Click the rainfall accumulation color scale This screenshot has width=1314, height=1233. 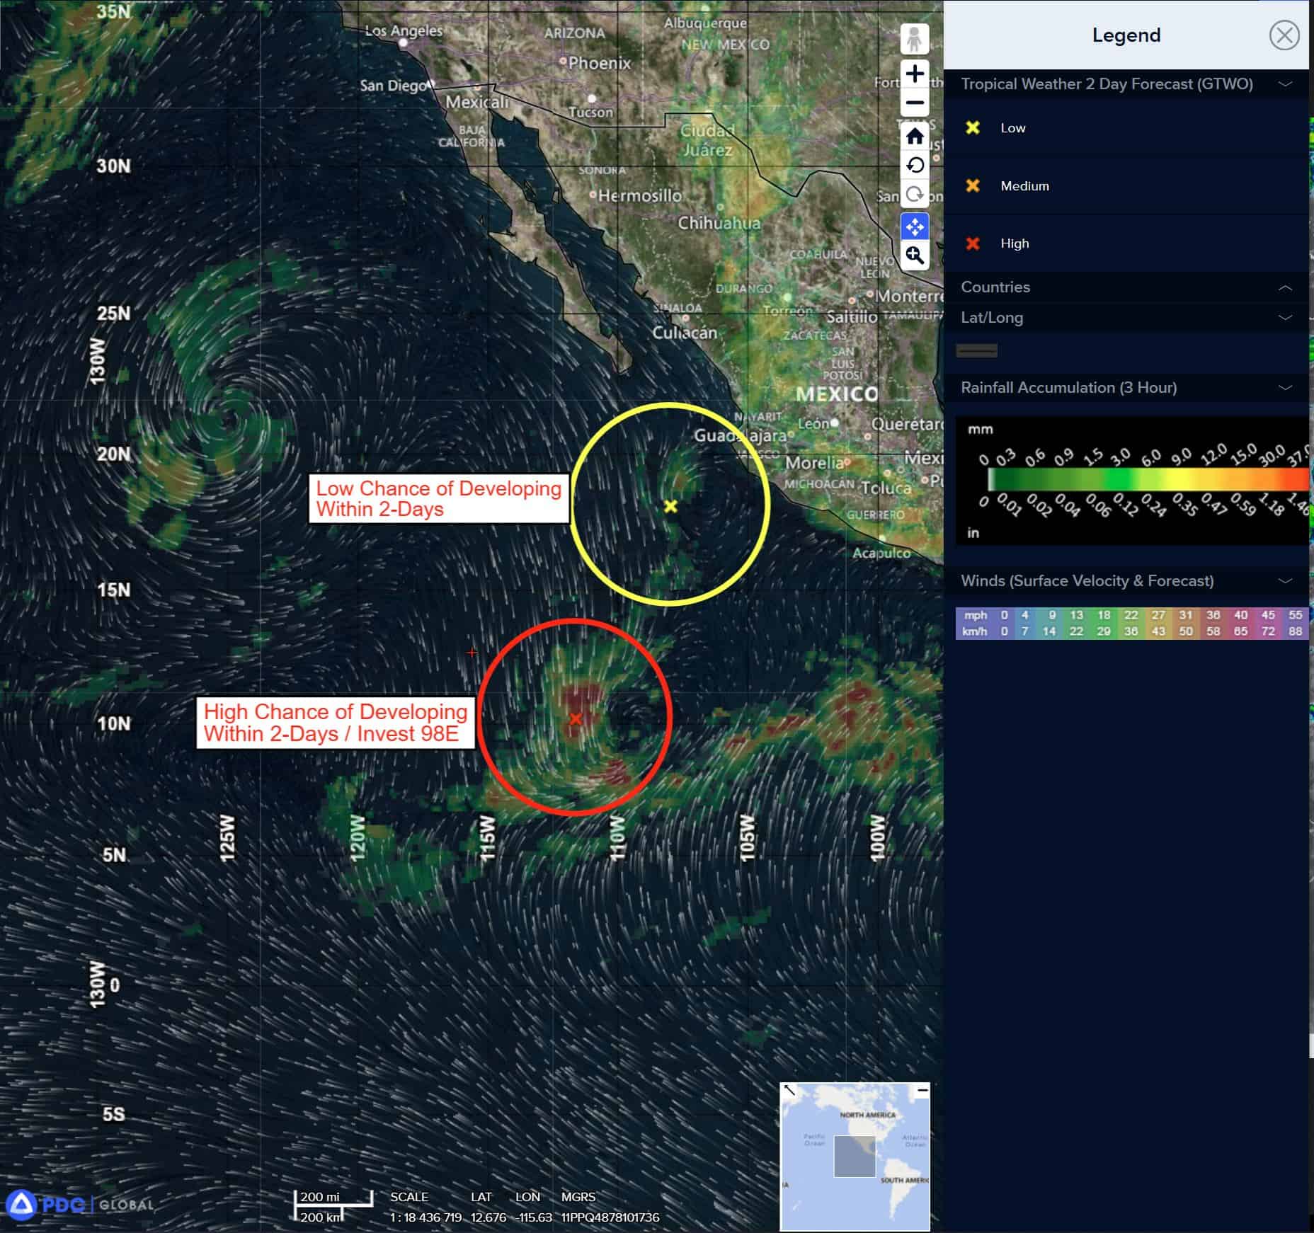click(x=1133, y=481)
